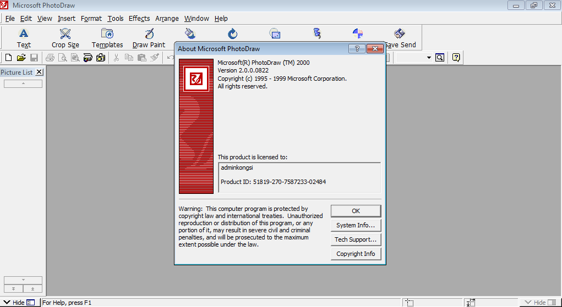Open the Insert menu
The height and width of the screenshot is (307, 562).
click(x=67, y=19)
